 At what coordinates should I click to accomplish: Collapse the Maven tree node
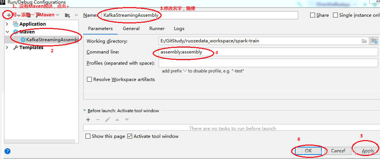[x=7, y=32]
